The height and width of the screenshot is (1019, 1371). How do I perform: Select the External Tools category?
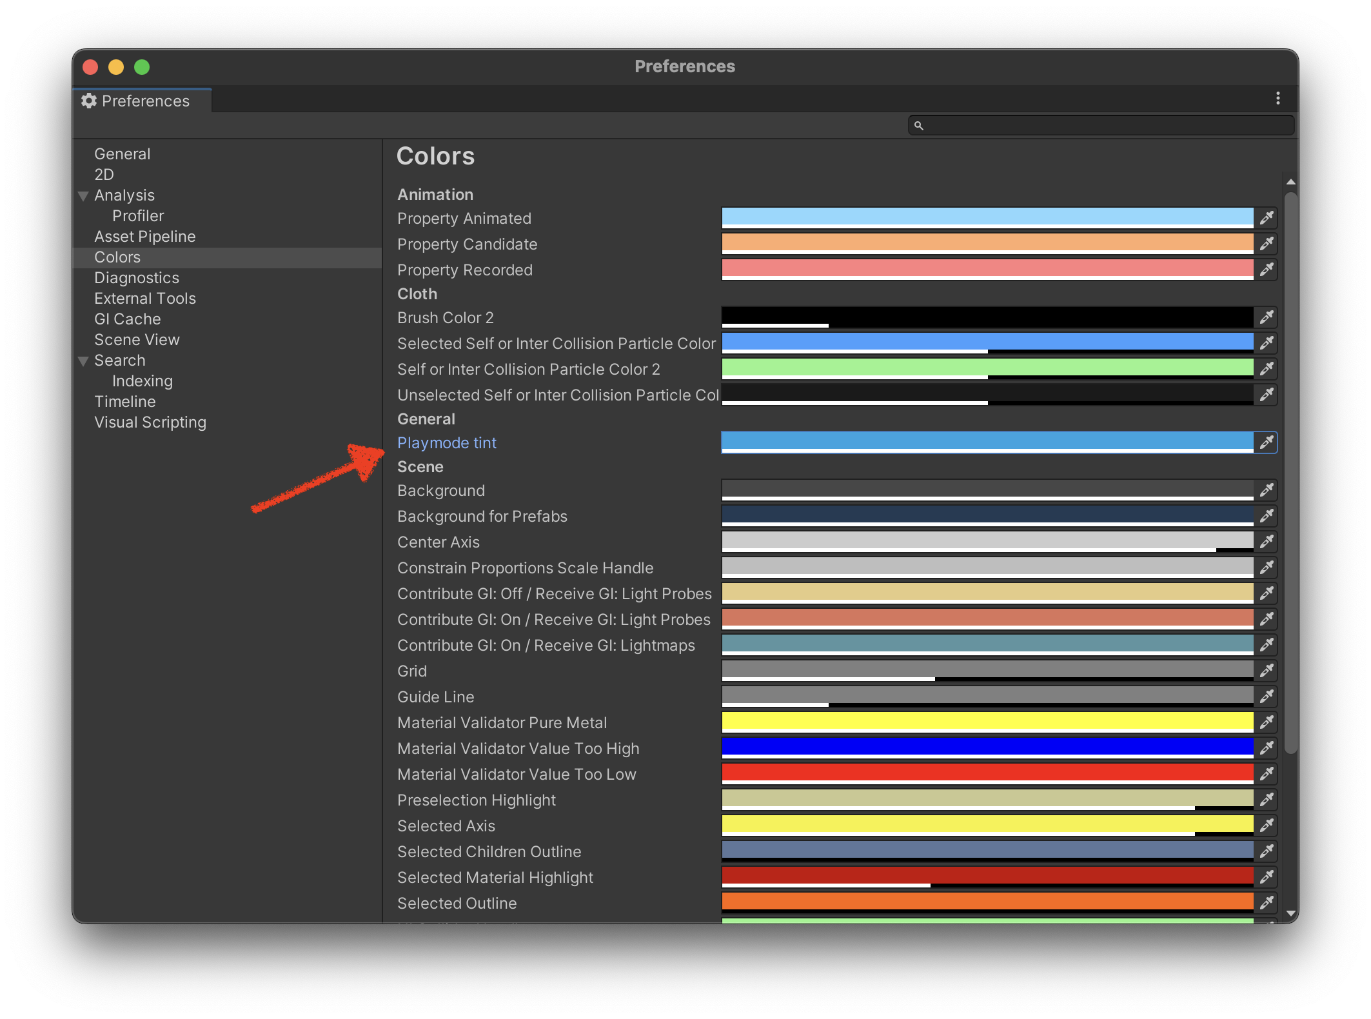pyautogui.click(x=145, y=298)
